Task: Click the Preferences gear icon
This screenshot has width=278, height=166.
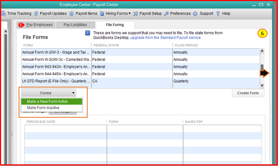Action: pos(166,14)
